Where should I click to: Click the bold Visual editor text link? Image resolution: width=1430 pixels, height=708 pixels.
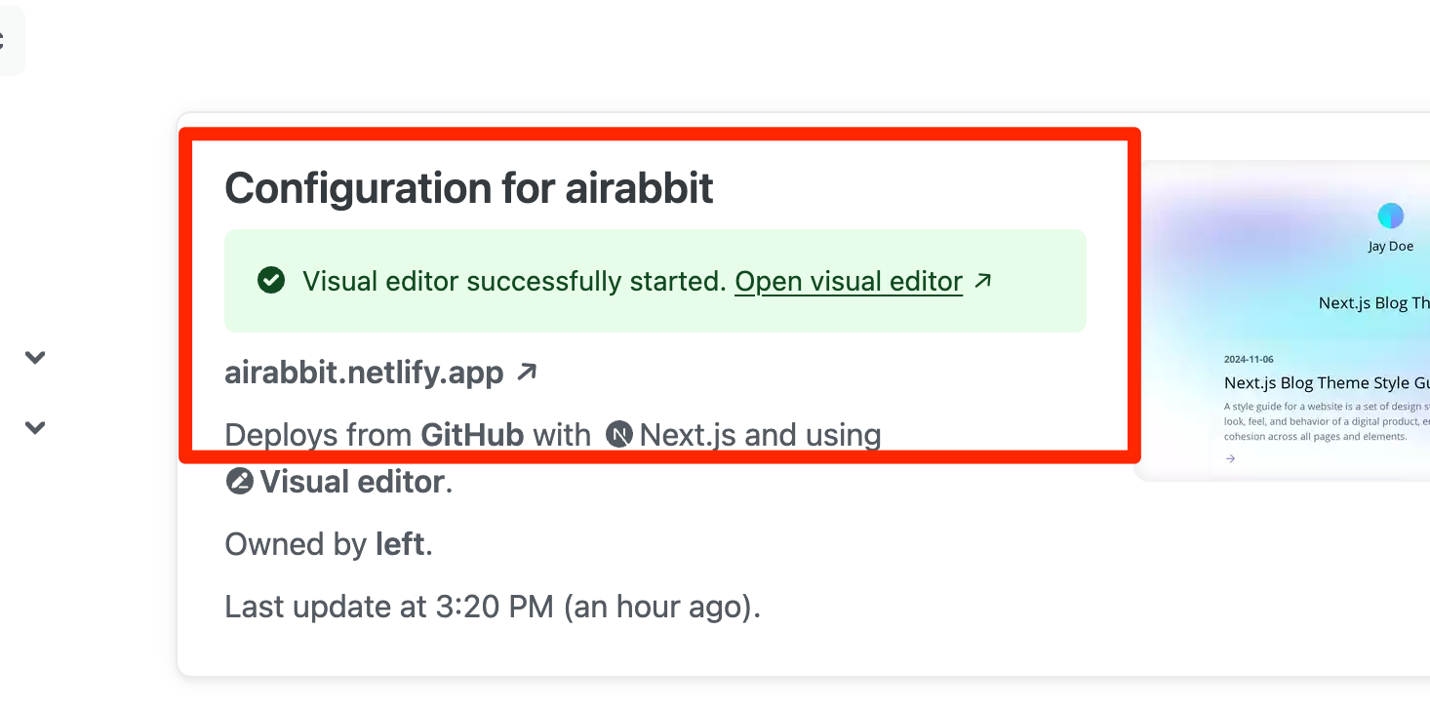(x=351, y=482)
